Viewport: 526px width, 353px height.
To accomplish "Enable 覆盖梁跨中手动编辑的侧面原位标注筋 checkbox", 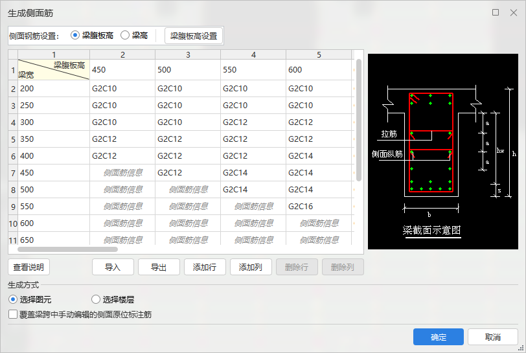I will click(x=14, y=314).
